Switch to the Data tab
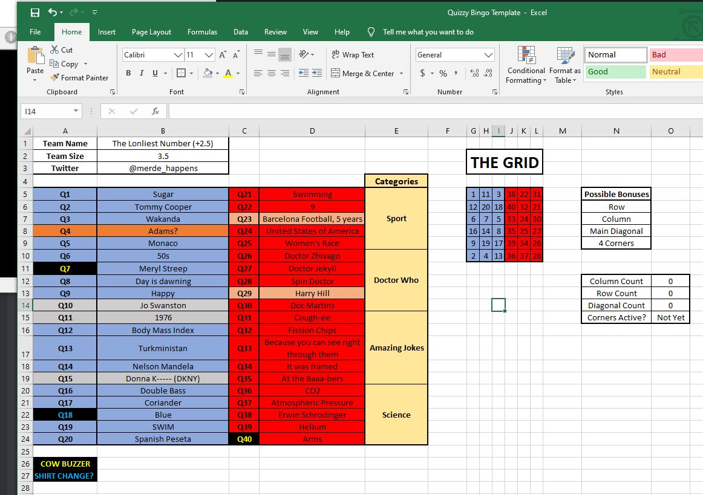The image size is (703, 495). click(241, 32)
